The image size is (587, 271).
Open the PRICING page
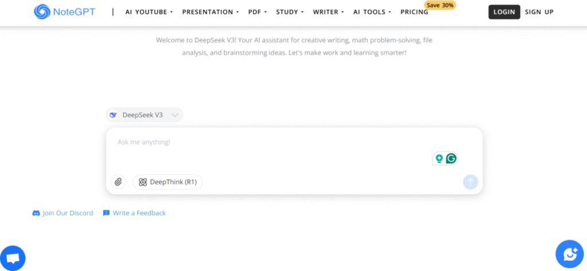(x=414, y=12)
